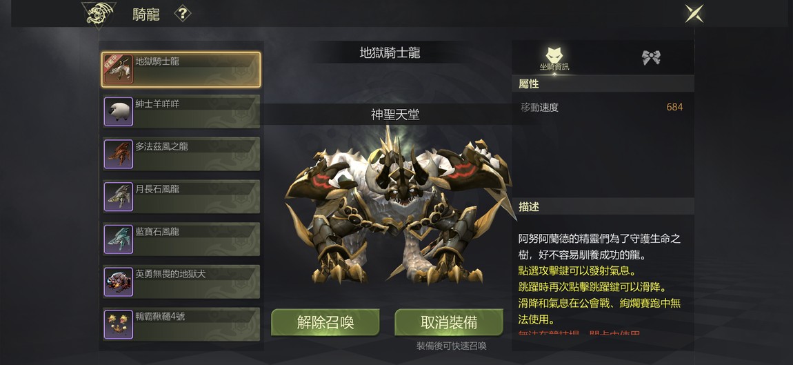This screenshot has width=793, height=365.
Task: Select the 紳士羊咩咩 sheep icon
Action: click(119, 112)
